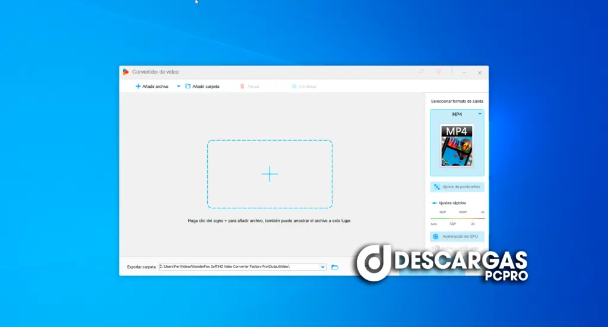This screenshot has height=327, width=608.
Task: Minimize the Convertidor de video window
Action: (x=464, y=72)
